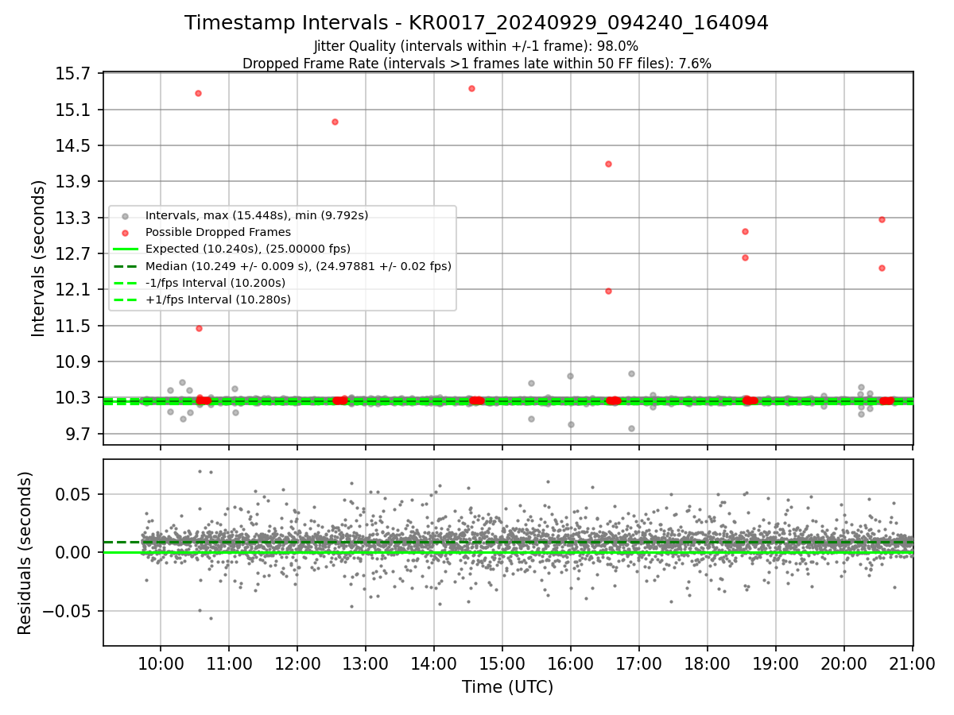Select the "Jitter Quality" 98.0% subtitle line
Screen dimensions: 954x715
click(476, 46)
